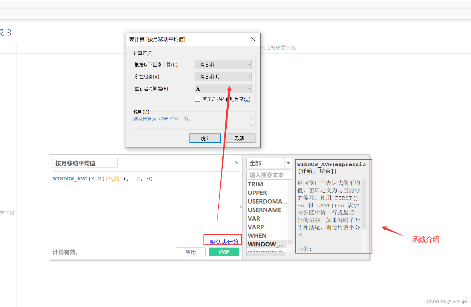Enable 若无足够的值则为空 checkbox
Image resolution: width=471 pixels, height=307 pixels.
197,99
